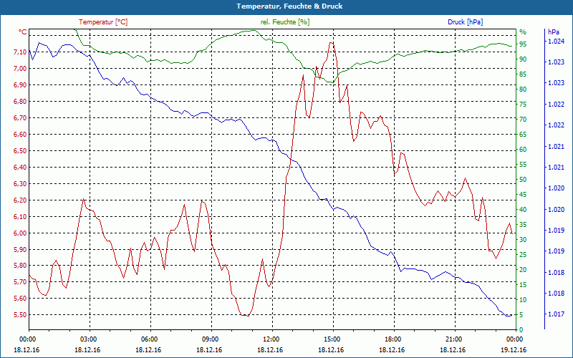This screenshot has height=358, width=573.
Task: Click the '09:00' time axis label
Action: [209, 339]
